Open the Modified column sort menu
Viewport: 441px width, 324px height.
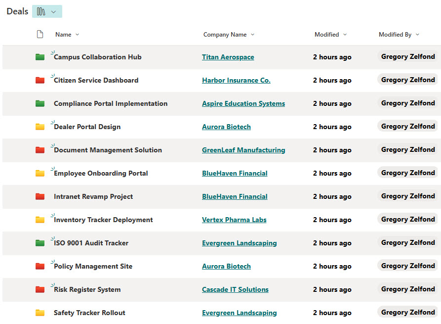345,35
